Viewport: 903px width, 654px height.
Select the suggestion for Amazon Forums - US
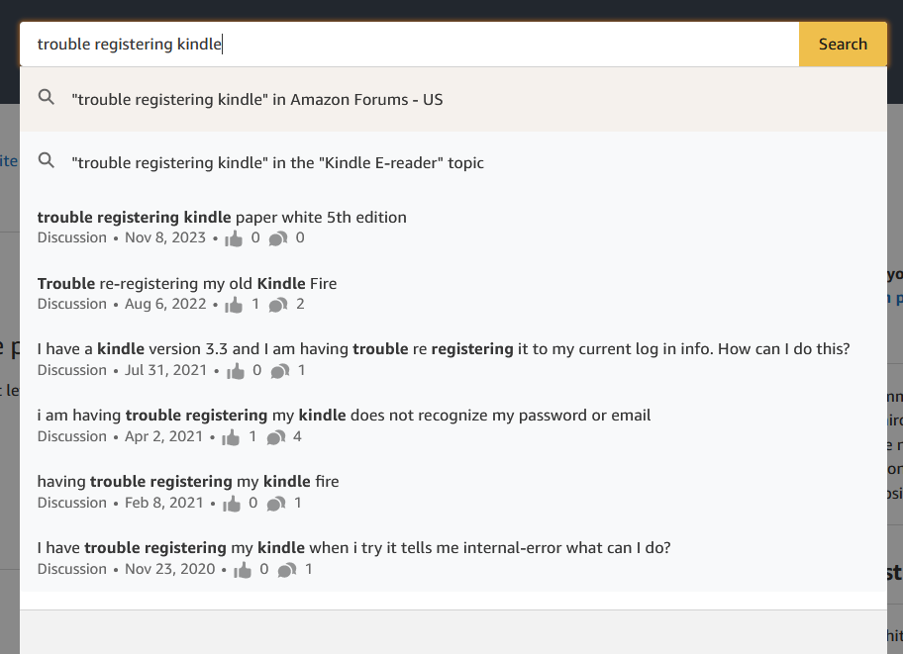259,97
